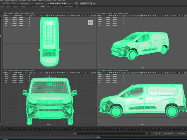The width and height of the screenshot is (187, 140).
Task: Click the Faces row in top view HUD
Action: pos(17,21)
